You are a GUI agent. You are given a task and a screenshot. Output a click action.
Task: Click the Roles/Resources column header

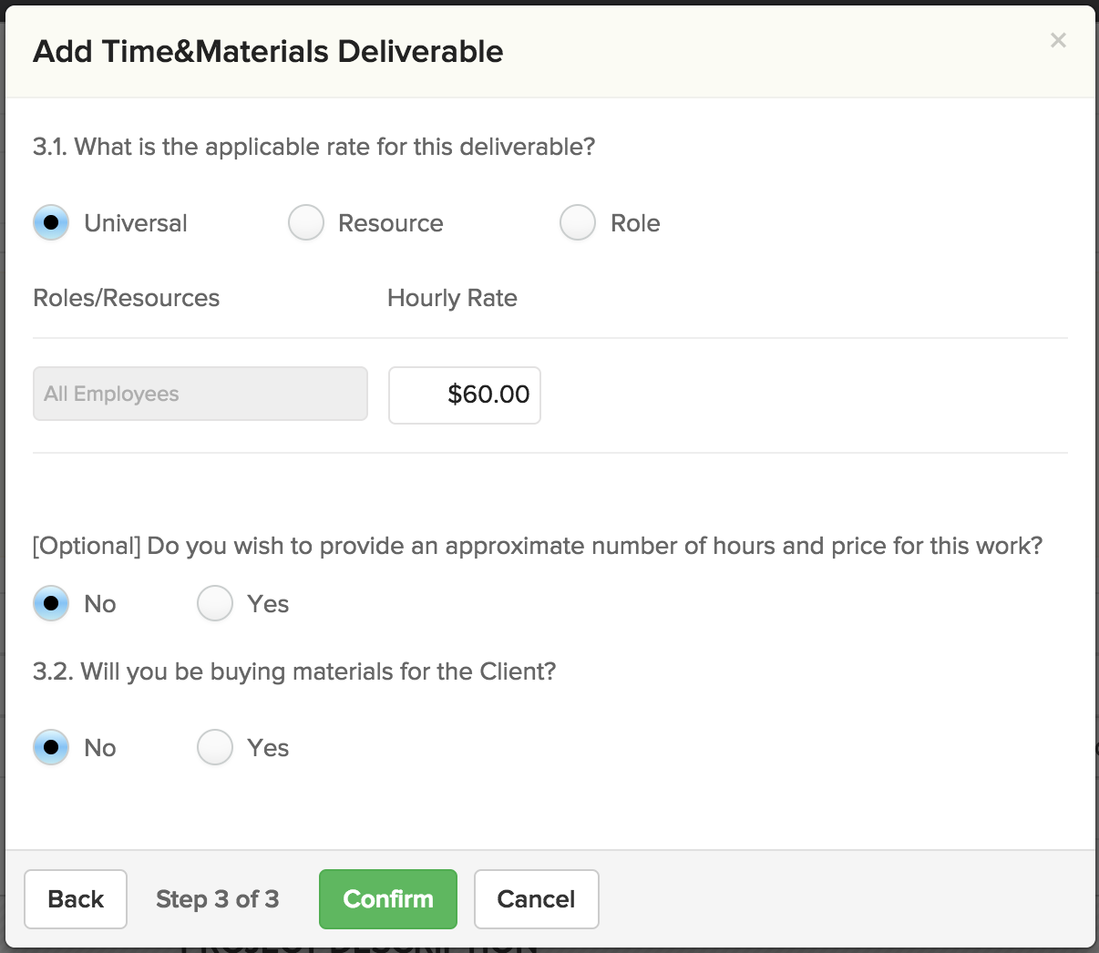(127, 298)
